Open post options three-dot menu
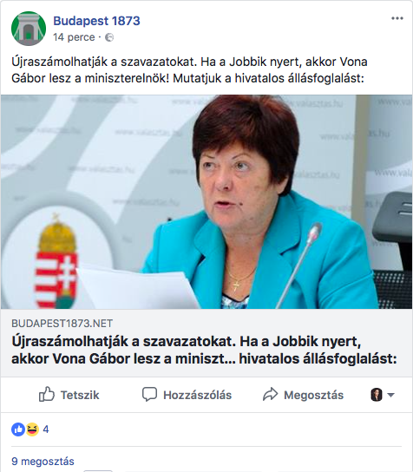The image size is (413, 472). [x=397, y=19]
